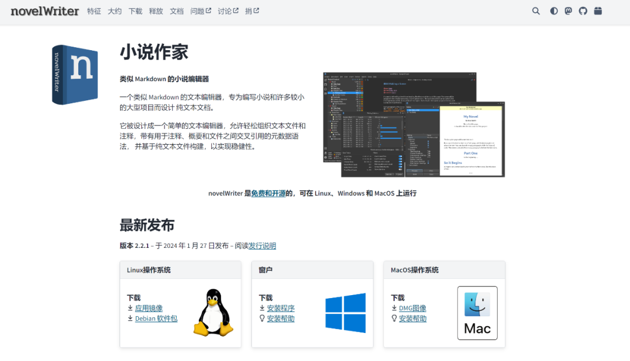This screenshot has width=630, height=361.
Task: Click download arrow icon beside 安装程序
Action: (x=262, y=308)
